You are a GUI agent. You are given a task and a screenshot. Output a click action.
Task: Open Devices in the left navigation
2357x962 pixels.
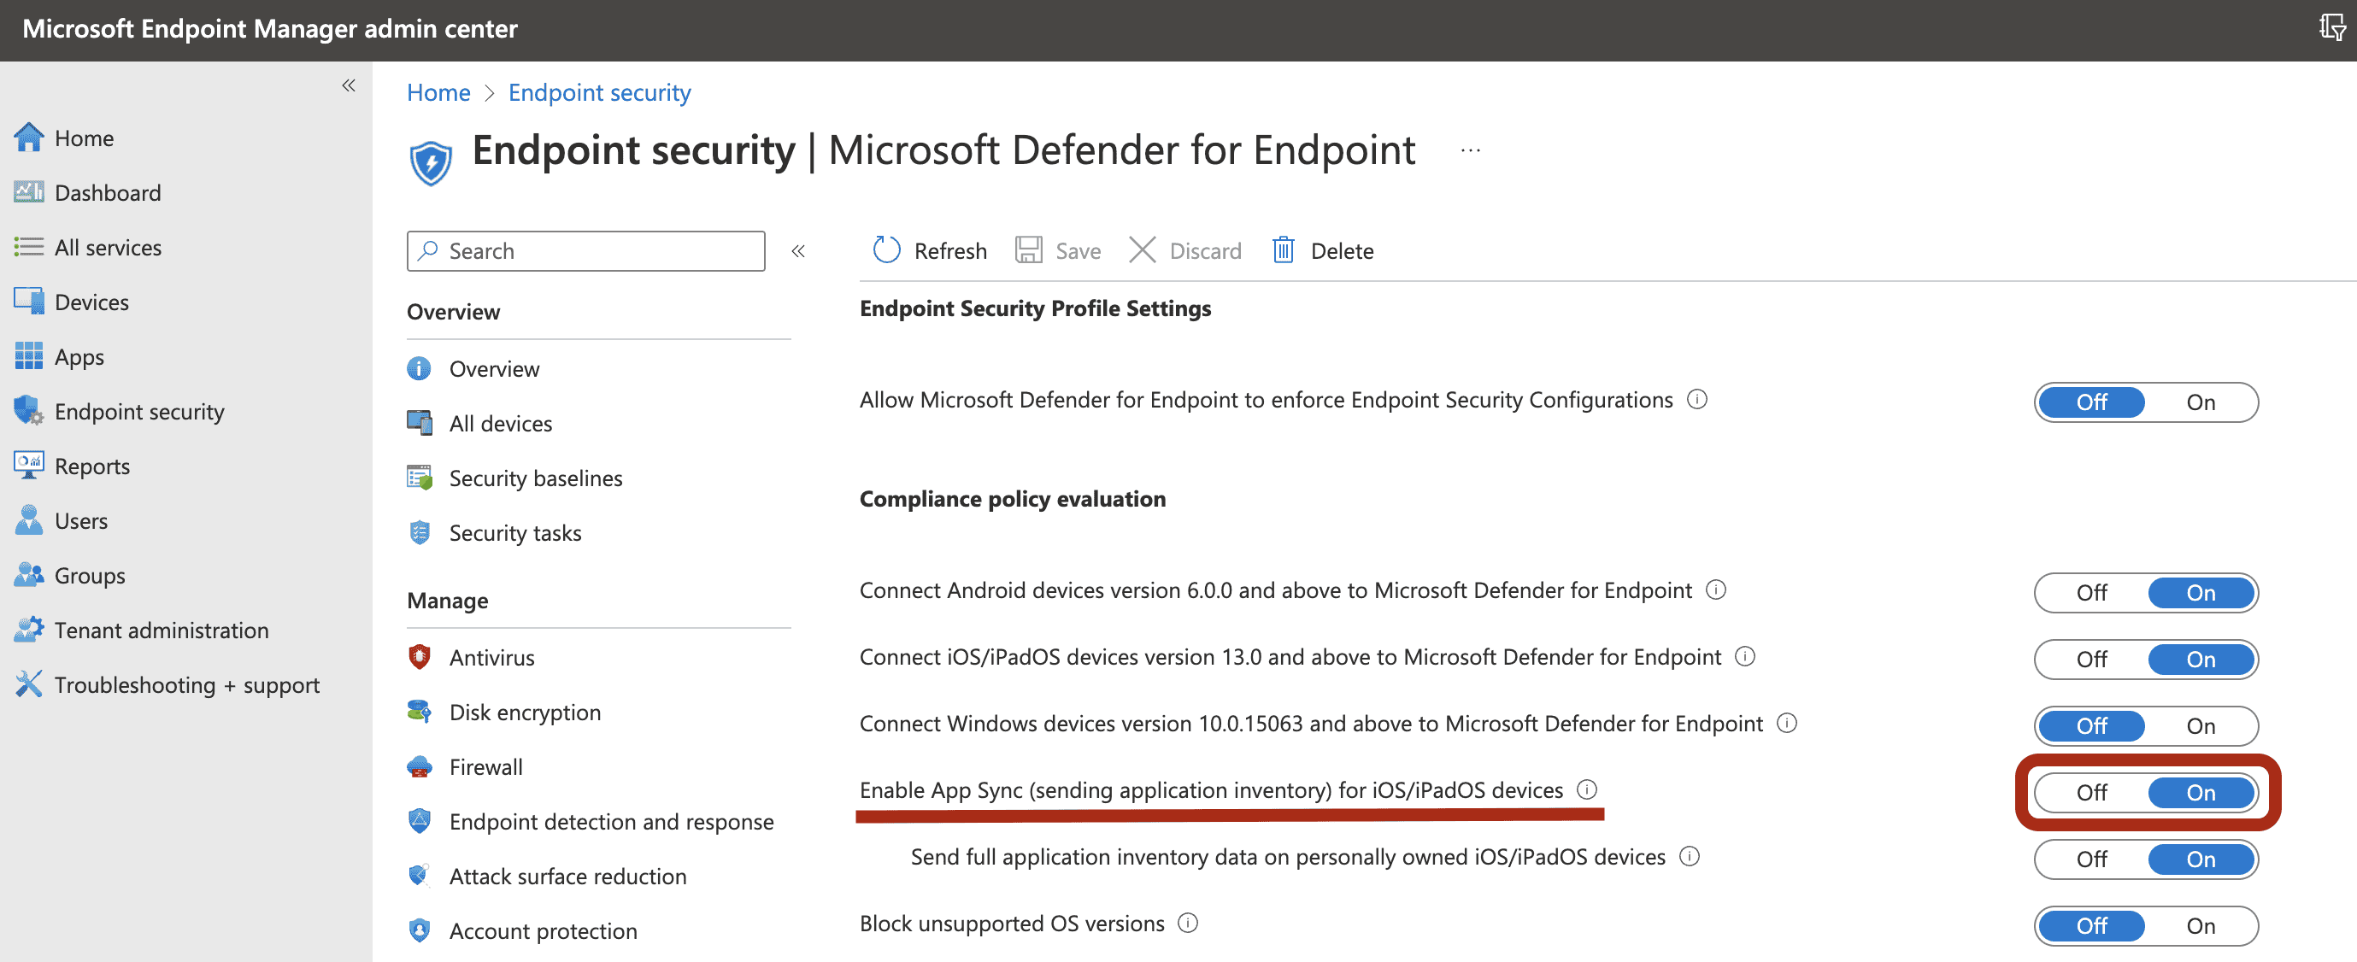tap(91, 302)
